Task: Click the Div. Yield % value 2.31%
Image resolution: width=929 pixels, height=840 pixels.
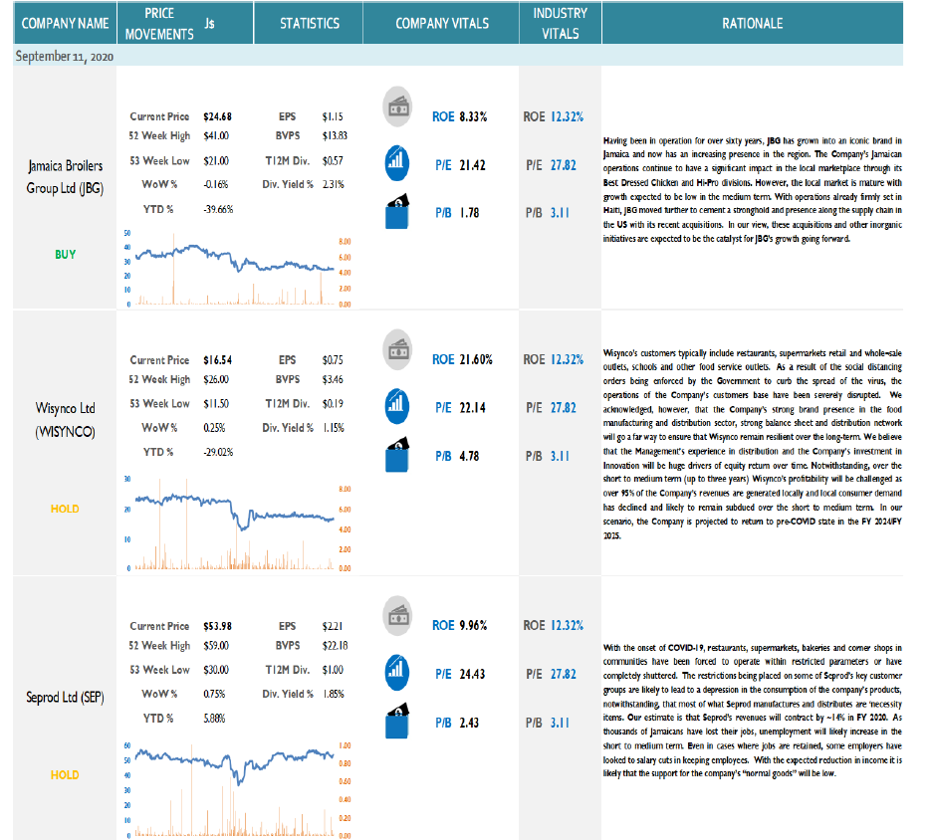Action: pos(334,184)
